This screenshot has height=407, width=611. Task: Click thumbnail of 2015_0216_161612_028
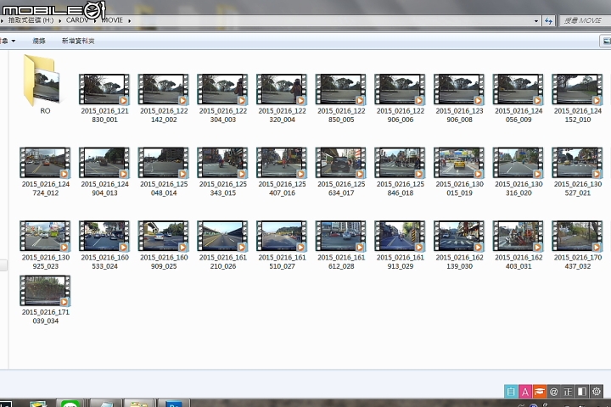[x=340, y=236]
